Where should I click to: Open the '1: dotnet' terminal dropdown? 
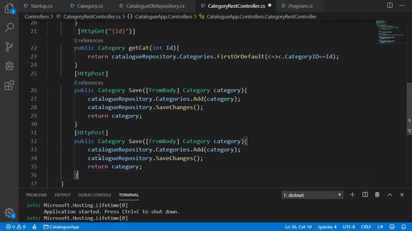(x=312, y=195)
